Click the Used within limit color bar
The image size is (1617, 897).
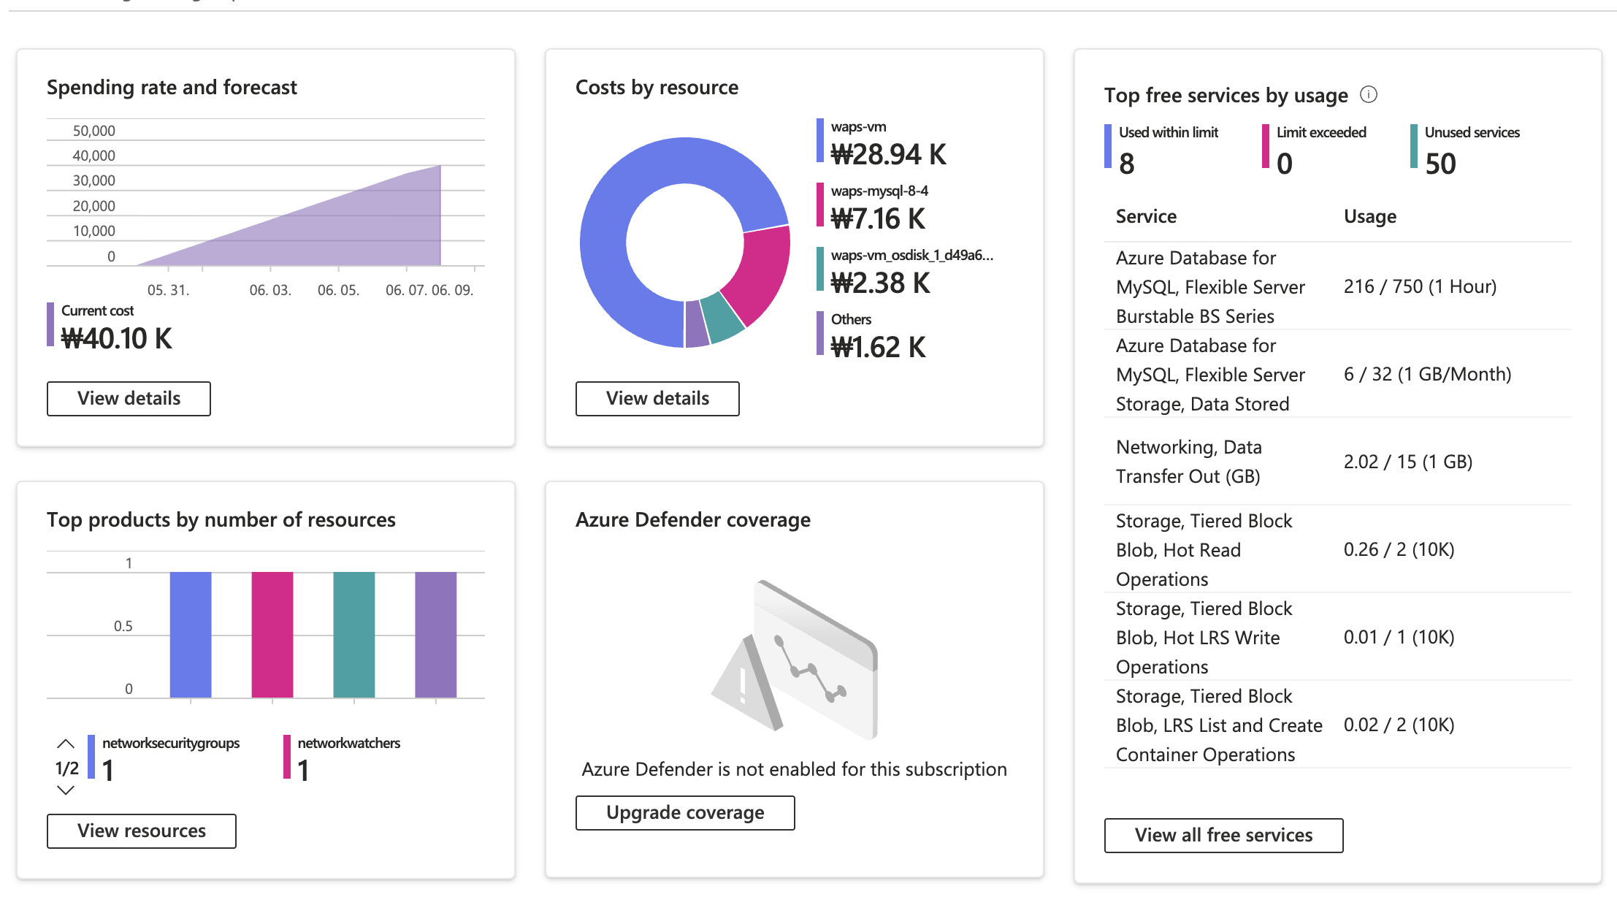click(x=1108, y=146)
